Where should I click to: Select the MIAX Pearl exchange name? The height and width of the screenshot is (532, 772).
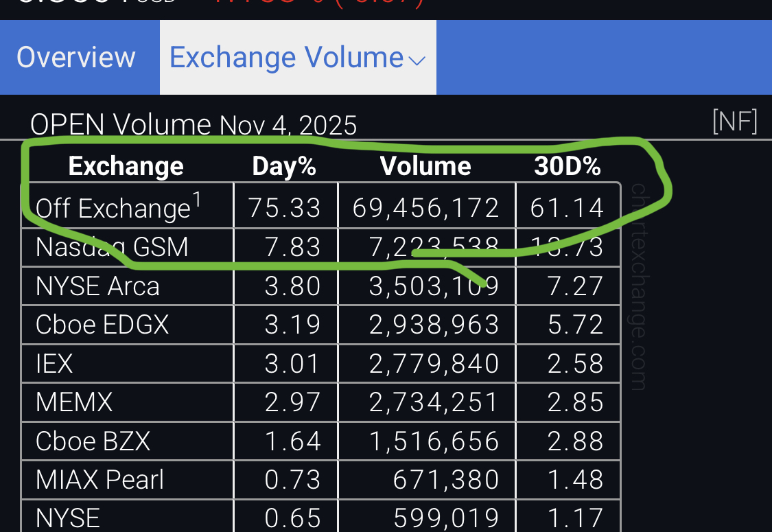coord(100,479)
